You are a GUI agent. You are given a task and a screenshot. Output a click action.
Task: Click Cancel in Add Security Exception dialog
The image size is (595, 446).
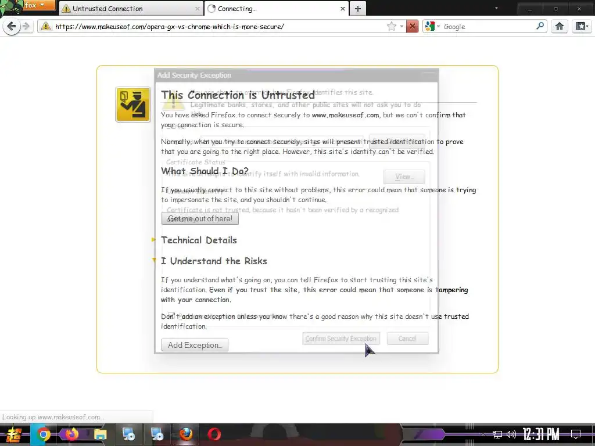[x=407, y=339]
